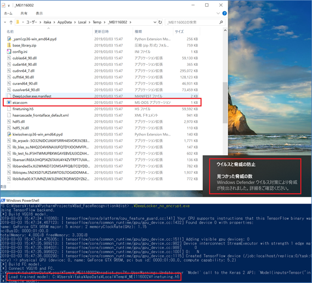Screen dimensions: 312x283
Task: Open the 表示 ribbon tab
Action: pos(39,13)
